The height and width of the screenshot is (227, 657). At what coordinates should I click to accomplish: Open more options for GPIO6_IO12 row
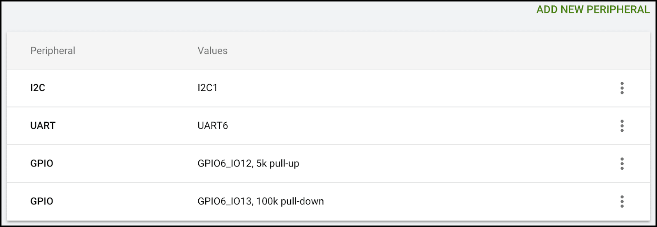pos(622,164)
